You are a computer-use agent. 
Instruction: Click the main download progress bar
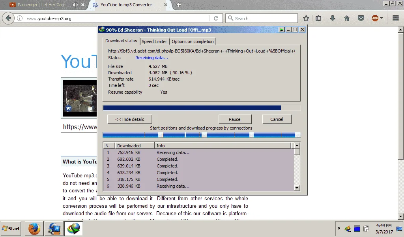pos(202,108)
